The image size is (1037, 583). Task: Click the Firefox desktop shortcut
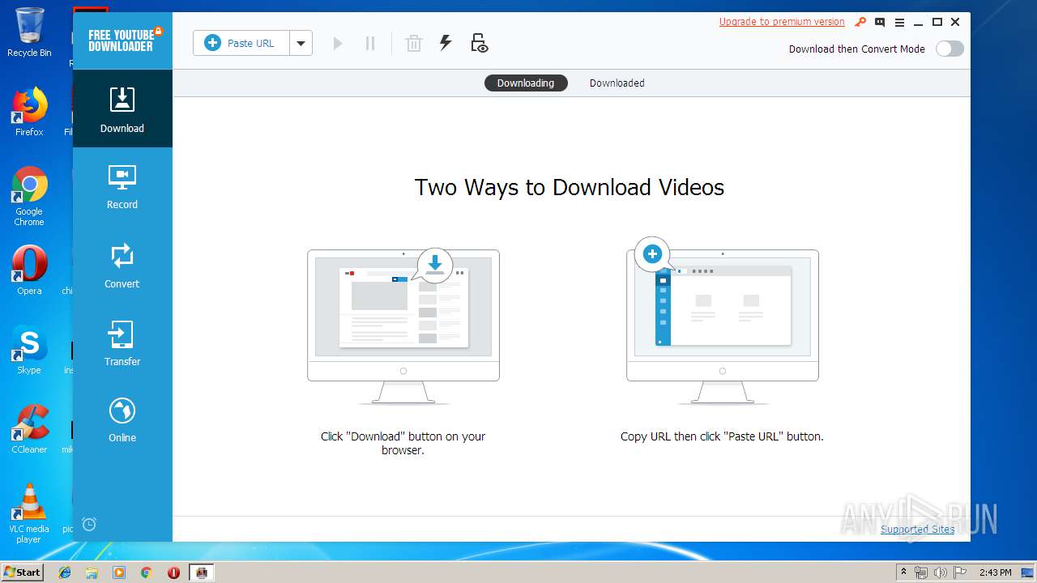click(29, 112)
